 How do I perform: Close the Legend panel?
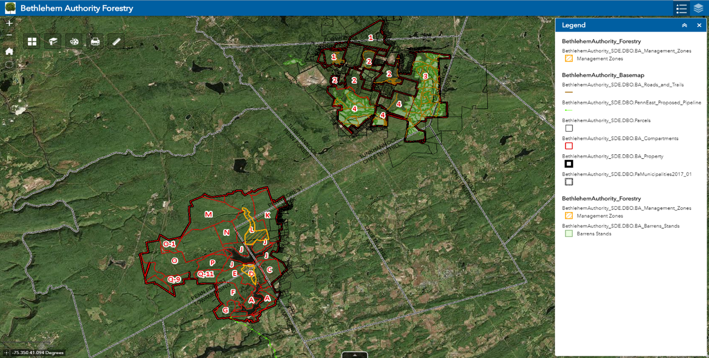[x=699, y=25]
